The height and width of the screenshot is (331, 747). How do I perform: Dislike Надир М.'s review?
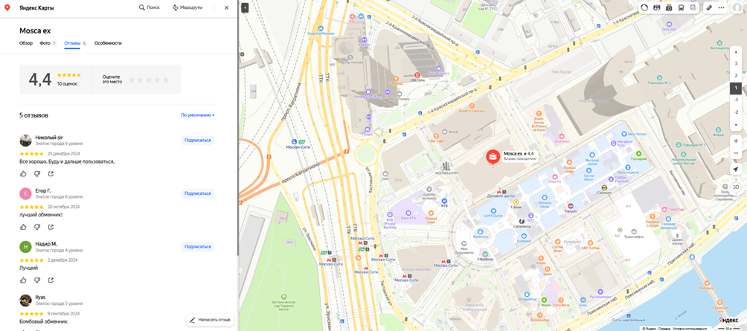37,280
